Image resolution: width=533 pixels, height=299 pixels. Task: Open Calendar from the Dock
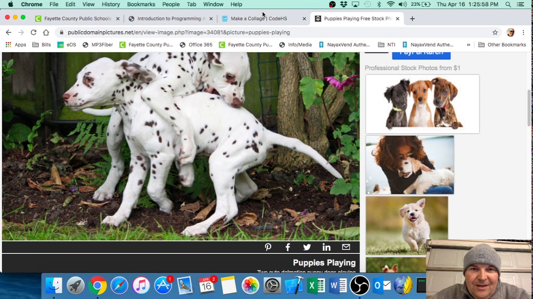tap(207, 286)
